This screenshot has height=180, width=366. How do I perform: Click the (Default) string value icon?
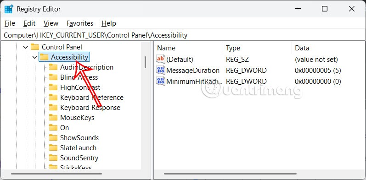tap(161, 60)
